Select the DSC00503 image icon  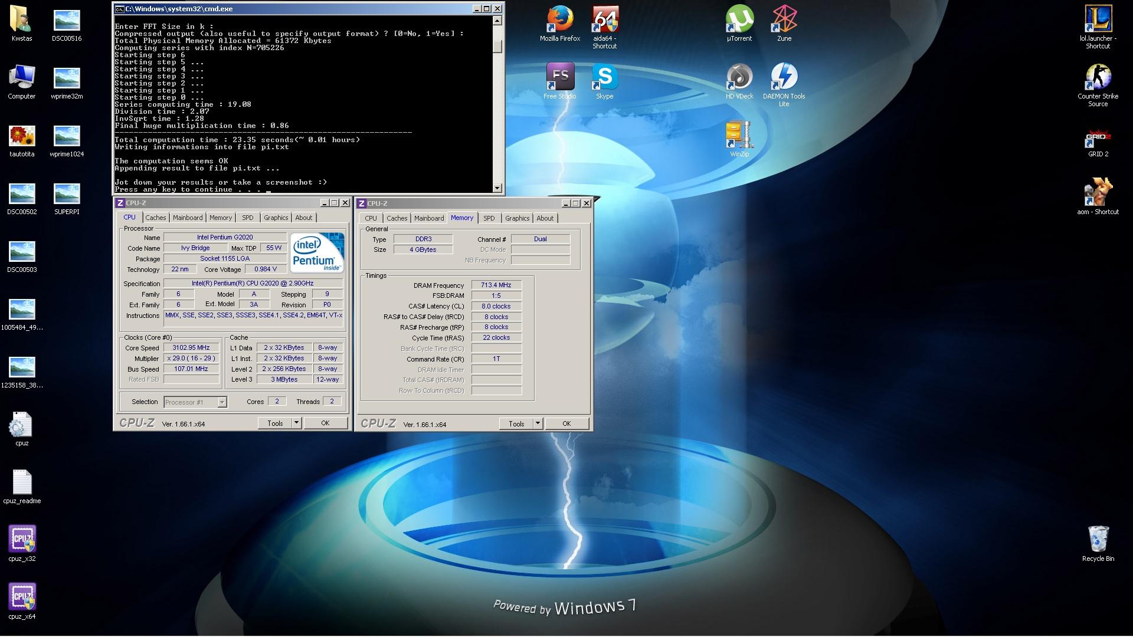click(x=22, y=255)
